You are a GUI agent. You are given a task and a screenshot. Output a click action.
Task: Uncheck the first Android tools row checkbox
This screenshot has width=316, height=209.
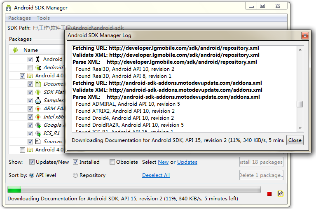[30, 59]
